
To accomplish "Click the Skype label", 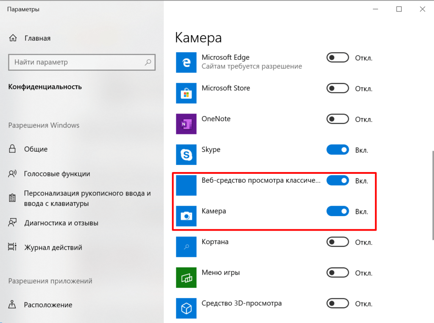I will [211, 150].
